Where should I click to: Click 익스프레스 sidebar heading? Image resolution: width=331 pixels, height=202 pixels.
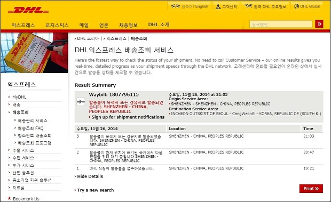tap(22, 84)
